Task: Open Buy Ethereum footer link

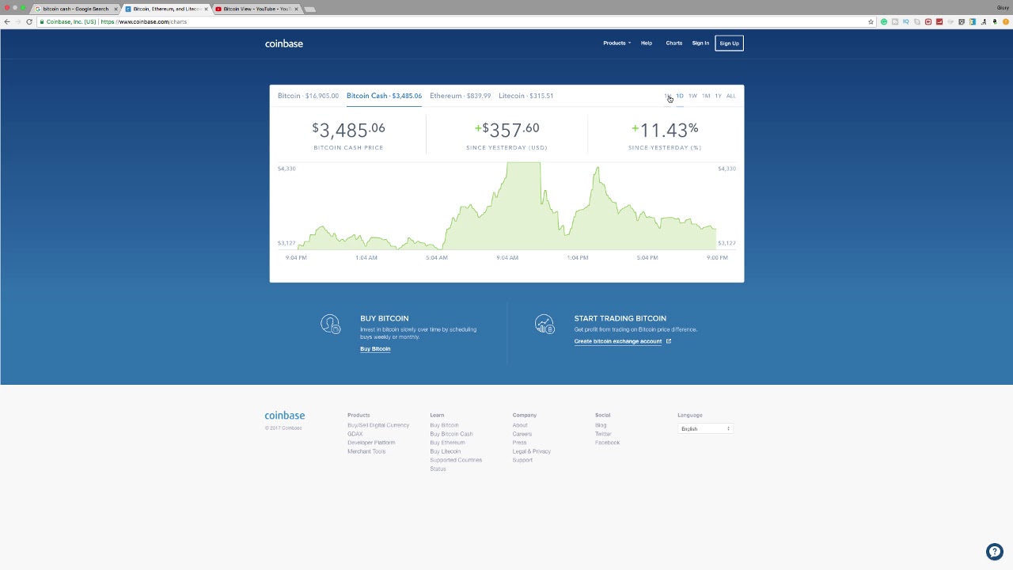Action: pos(447,443)
